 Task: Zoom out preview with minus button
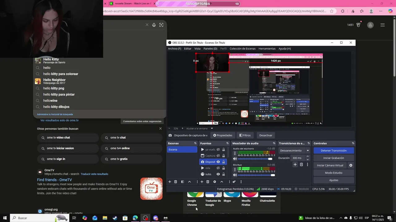169,128
